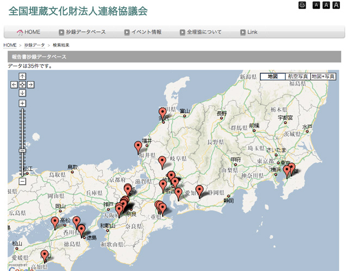
Task: Click the site title 全国埋蔵文化財法人連絡協議会
Action: coord(78,11)
